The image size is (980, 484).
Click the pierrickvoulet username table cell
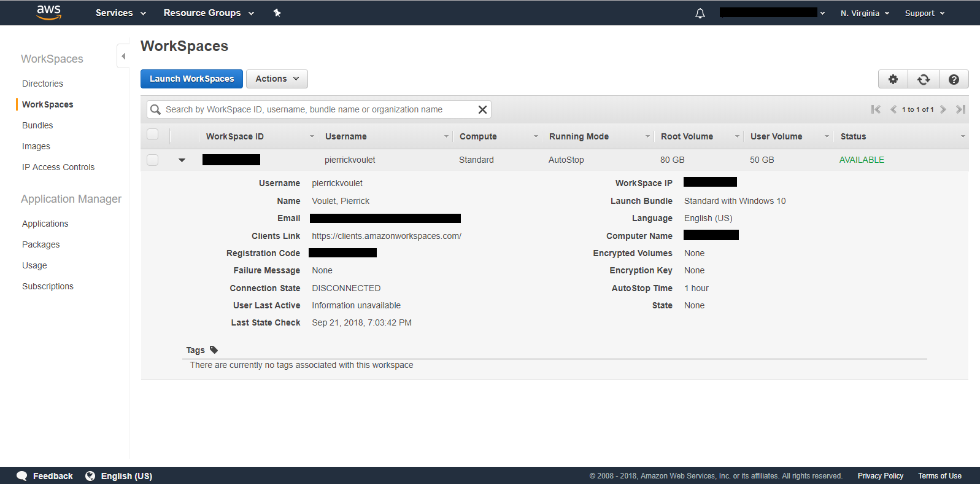click(x=350, y=160)
